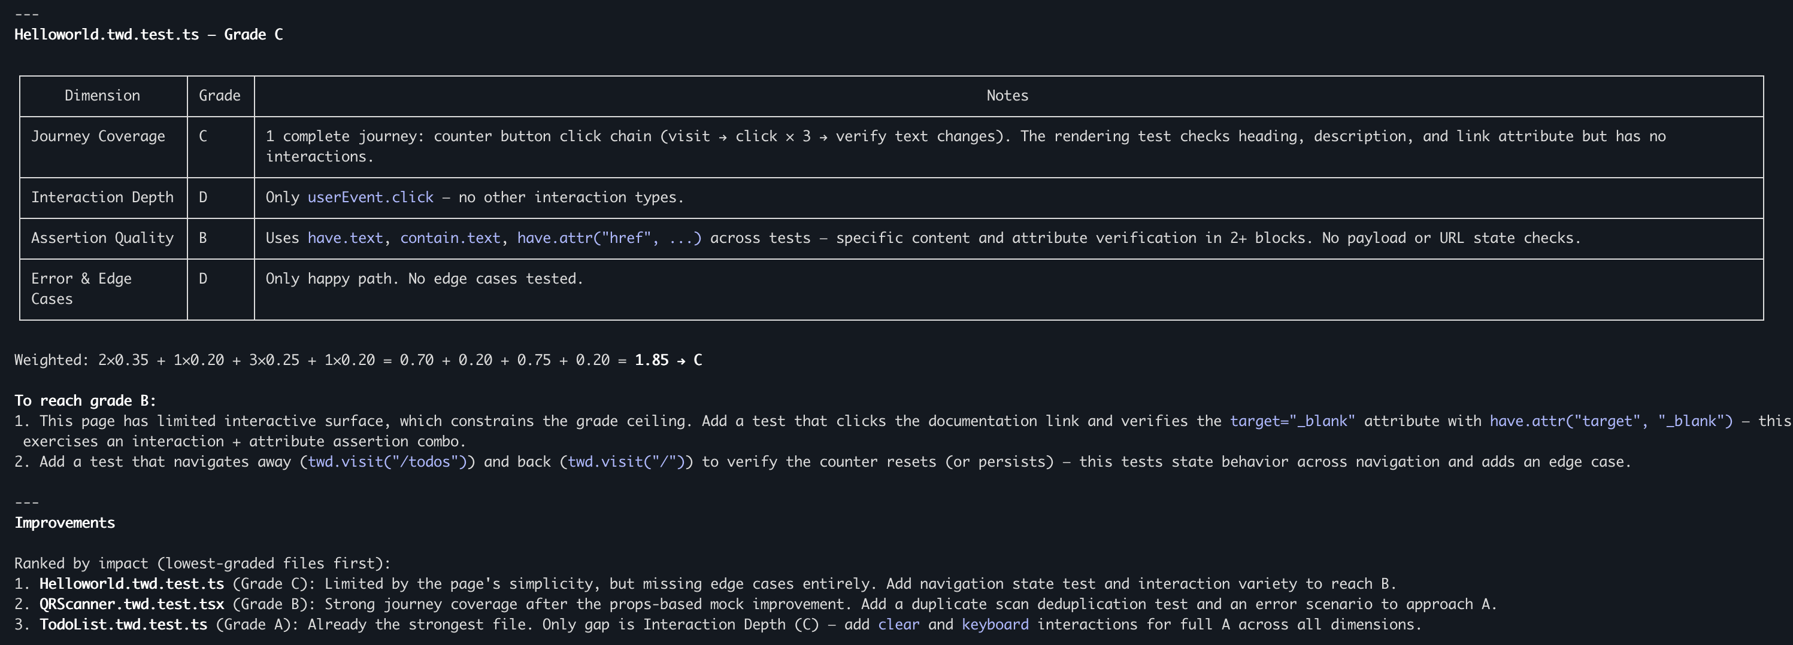The width and height of the screenshot is (1793, 645).
Task: Click the twd.visit("/") code snippet
Action: pos(626,462)
